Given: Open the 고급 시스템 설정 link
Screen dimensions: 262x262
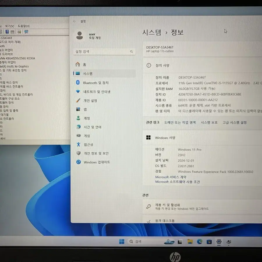Looking at the screenshot, I should tap(235, 123).
